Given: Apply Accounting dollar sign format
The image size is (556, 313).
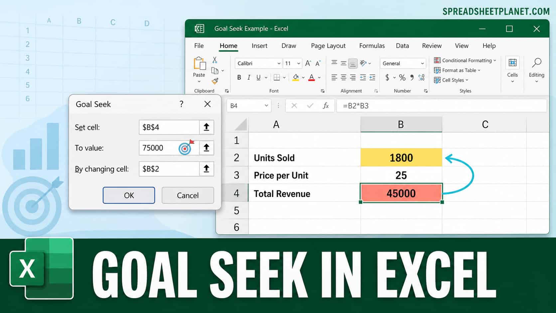Looking at the screenshot, I should pos(387,78).
